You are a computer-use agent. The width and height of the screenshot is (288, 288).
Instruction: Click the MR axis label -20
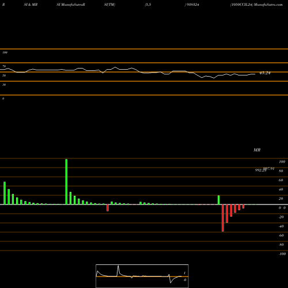click(x=281, y=217)
